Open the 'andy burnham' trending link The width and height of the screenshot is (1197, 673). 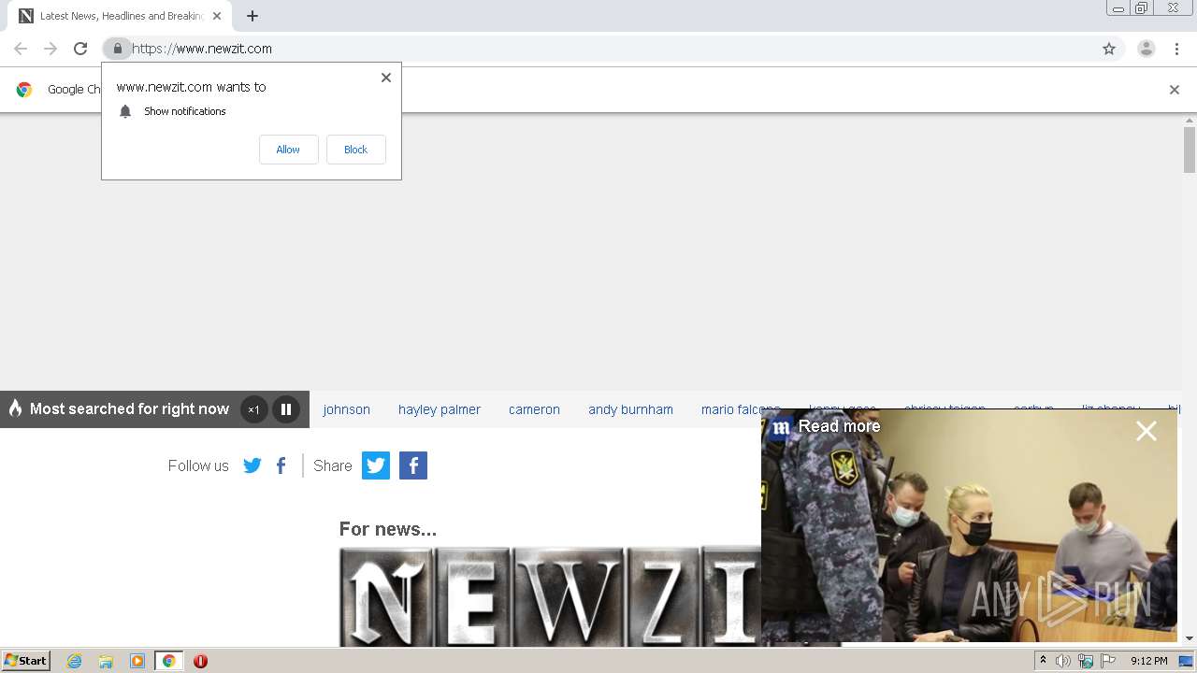tap(631, 409)
